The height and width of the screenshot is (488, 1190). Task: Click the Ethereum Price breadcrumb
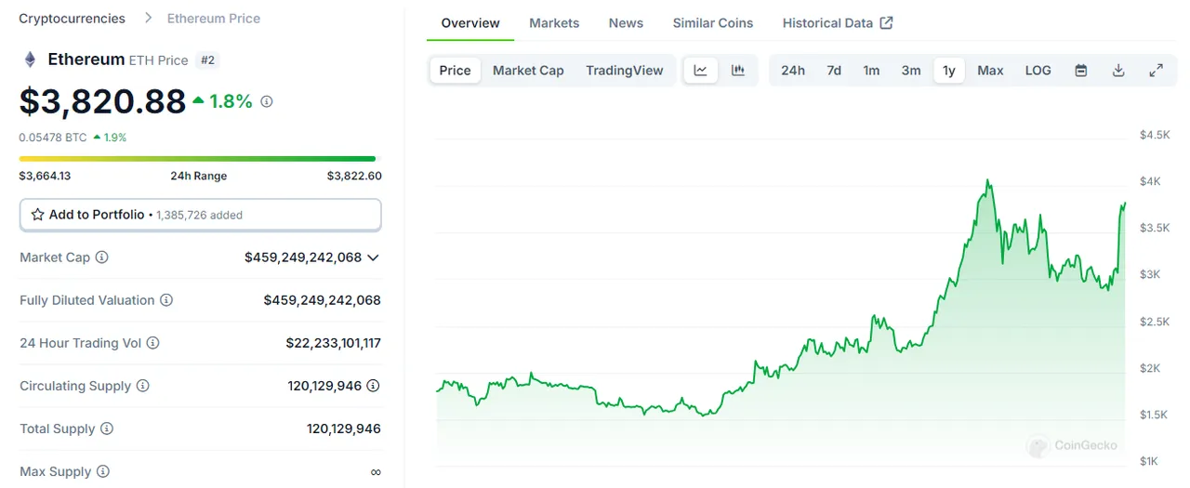[214, 19]
